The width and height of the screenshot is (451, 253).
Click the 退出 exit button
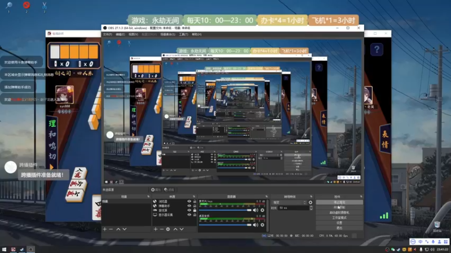coord(339,228)
